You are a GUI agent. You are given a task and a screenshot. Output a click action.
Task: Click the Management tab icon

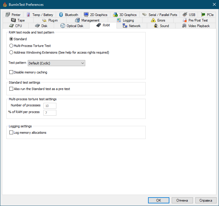(77, 20)
